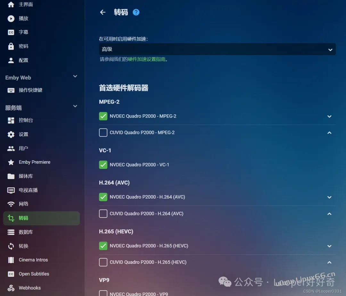Click the CC icon next to 字幕
346x296 pixels.
pos(11,32)
